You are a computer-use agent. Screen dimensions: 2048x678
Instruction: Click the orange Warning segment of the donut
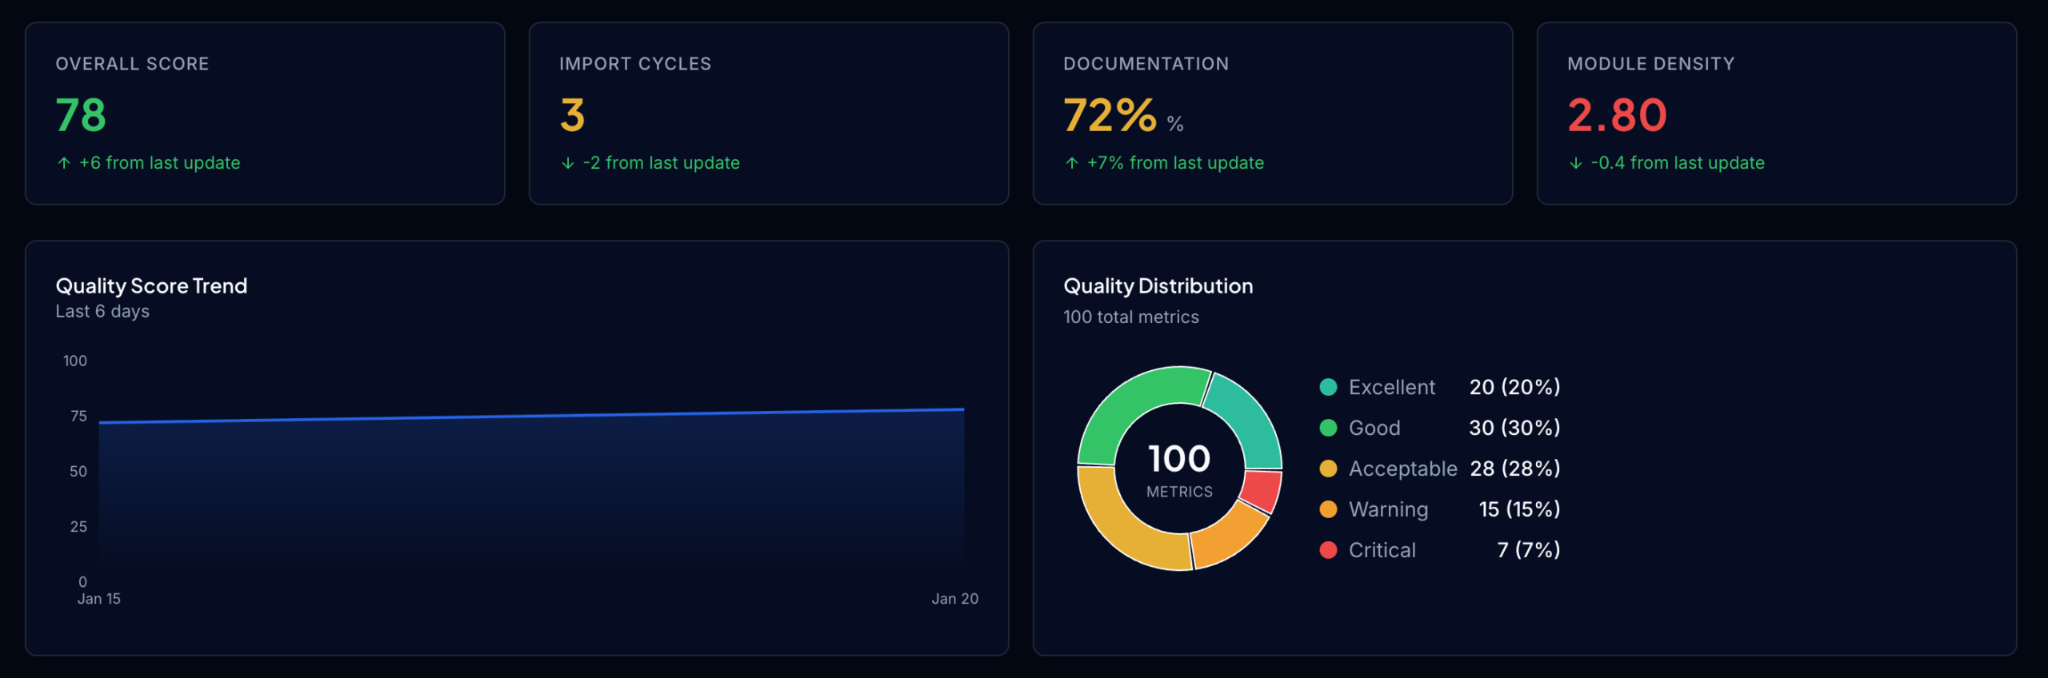pos(1227,536)
